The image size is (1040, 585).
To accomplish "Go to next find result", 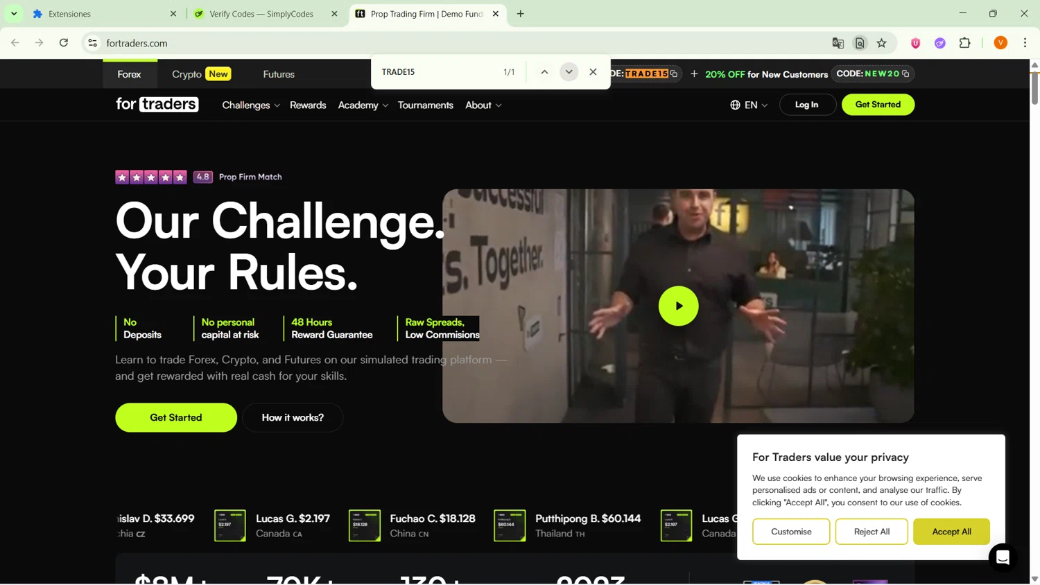I will (x=569, y=72).
